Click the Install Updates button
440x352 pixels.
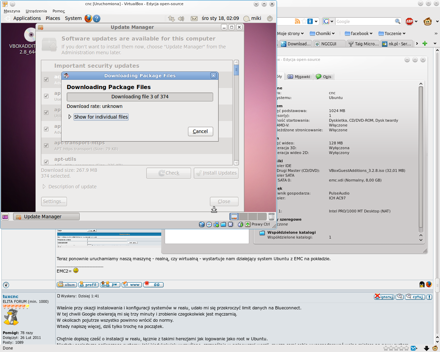(216, 173)
